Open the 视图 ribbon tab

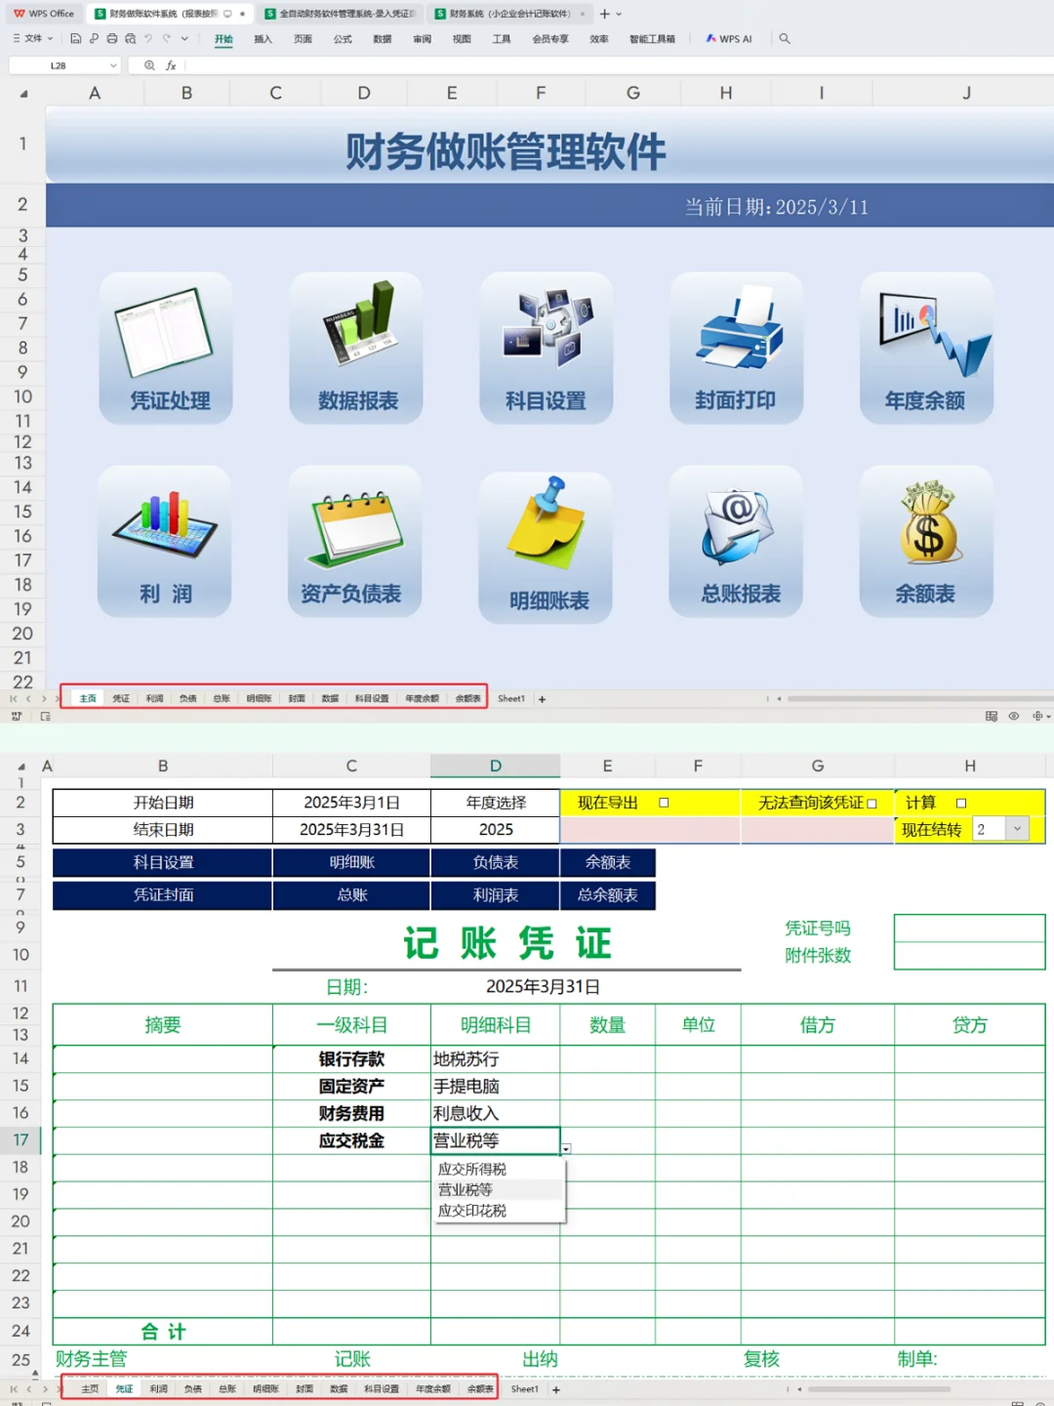[x=462, y=39]
